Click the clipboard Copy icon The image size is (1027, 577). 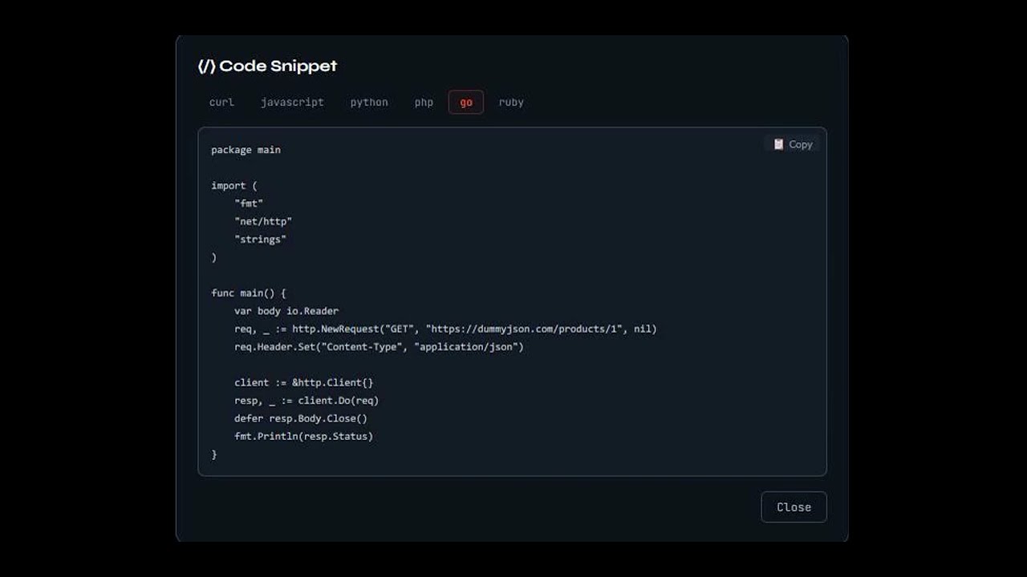coord(778,144)
